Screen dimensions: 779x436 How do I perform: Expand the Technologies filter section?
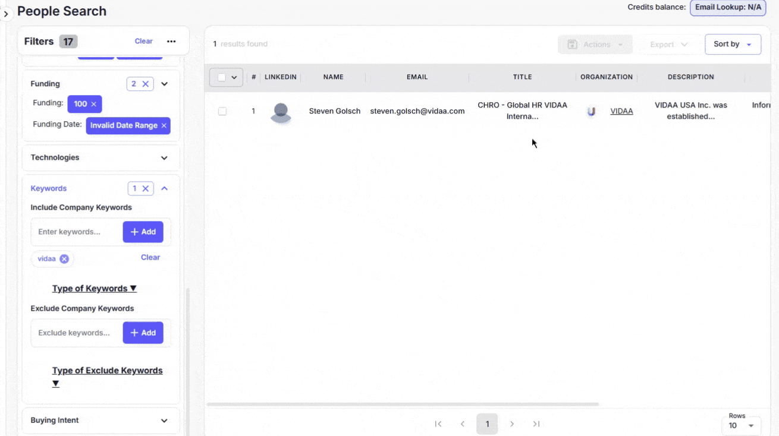tap(164, 158)
